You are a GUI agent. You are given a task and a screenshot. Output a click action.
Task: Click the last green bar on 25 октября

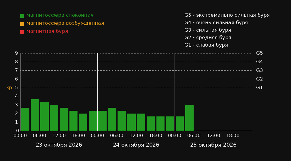pyautogui.click(x=189, y=118)
